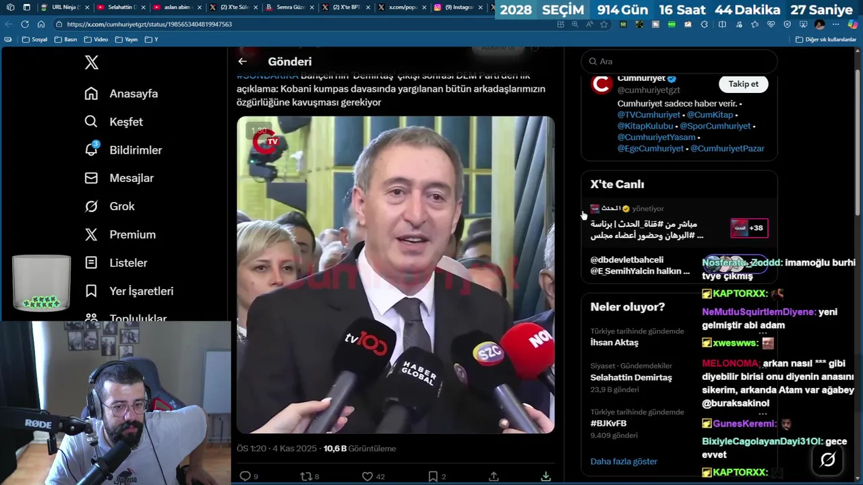The width and height of the screenshot is (863, 485).
Task: Open Mesajlar inbox
Action: [x=119, y=179]
